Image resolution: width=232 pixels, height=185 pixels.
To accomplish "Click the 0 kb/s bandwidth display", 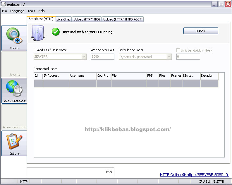I will [x=71, y=172].
